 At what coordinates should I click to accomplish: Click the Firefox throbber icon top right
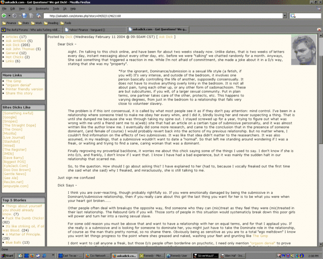point(318,9)
